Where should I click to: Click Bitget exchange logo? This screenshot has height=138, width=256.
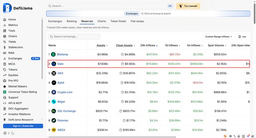tap(54, 101)
